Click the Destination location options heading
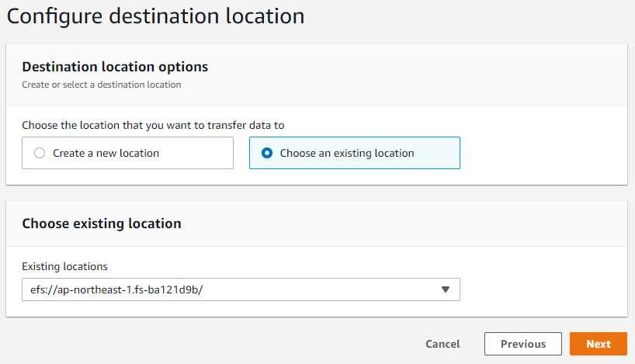 tap(115, 67)
